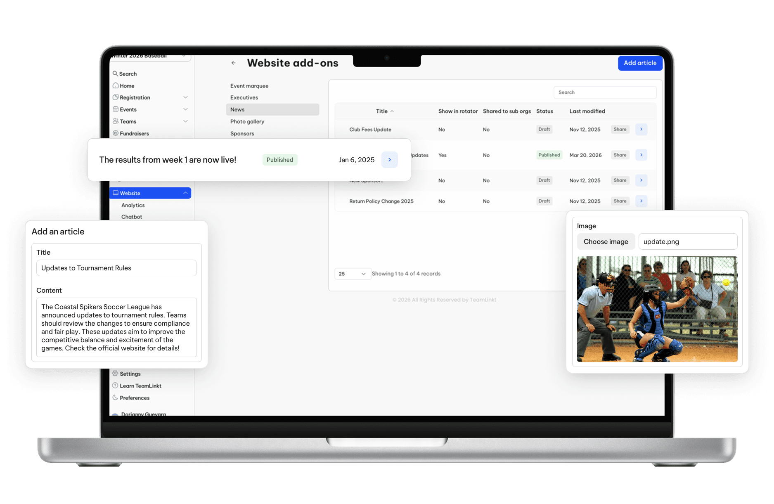Screen dimensions: 774x504
Task: Enable Shared to sub orgs for Return Policy Change 2025
Action: point(486,201)
